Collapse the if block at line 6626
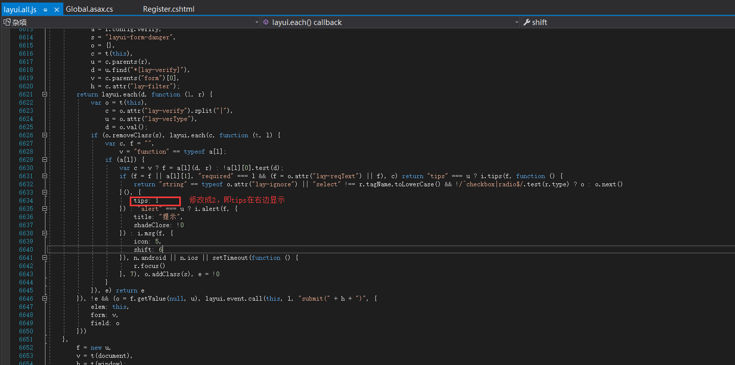 [45, 135]
